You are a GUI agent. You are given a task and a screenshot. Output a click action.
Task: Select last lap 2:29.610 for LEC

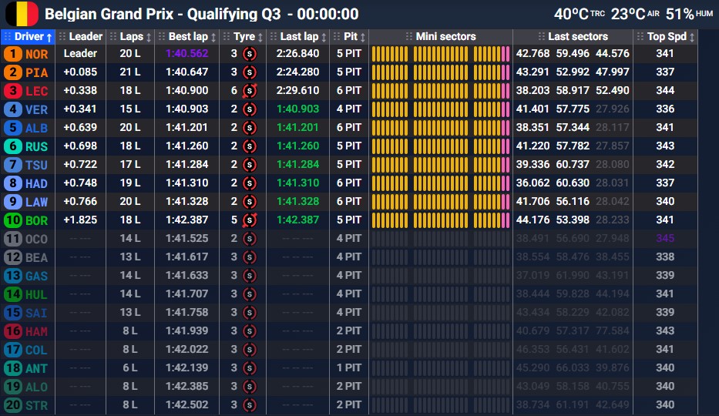point(297,90)
